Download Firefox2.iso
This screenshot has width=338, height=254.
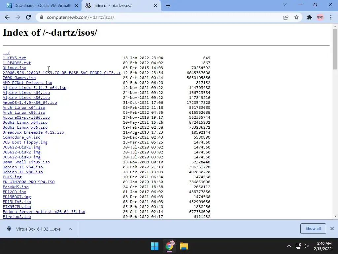click(x=17, y=217)
